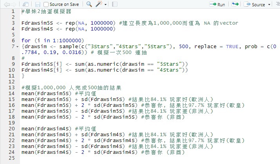Open the code tools magic wand
The height and width of the screenshot is (164, 280).
(99, 4)
